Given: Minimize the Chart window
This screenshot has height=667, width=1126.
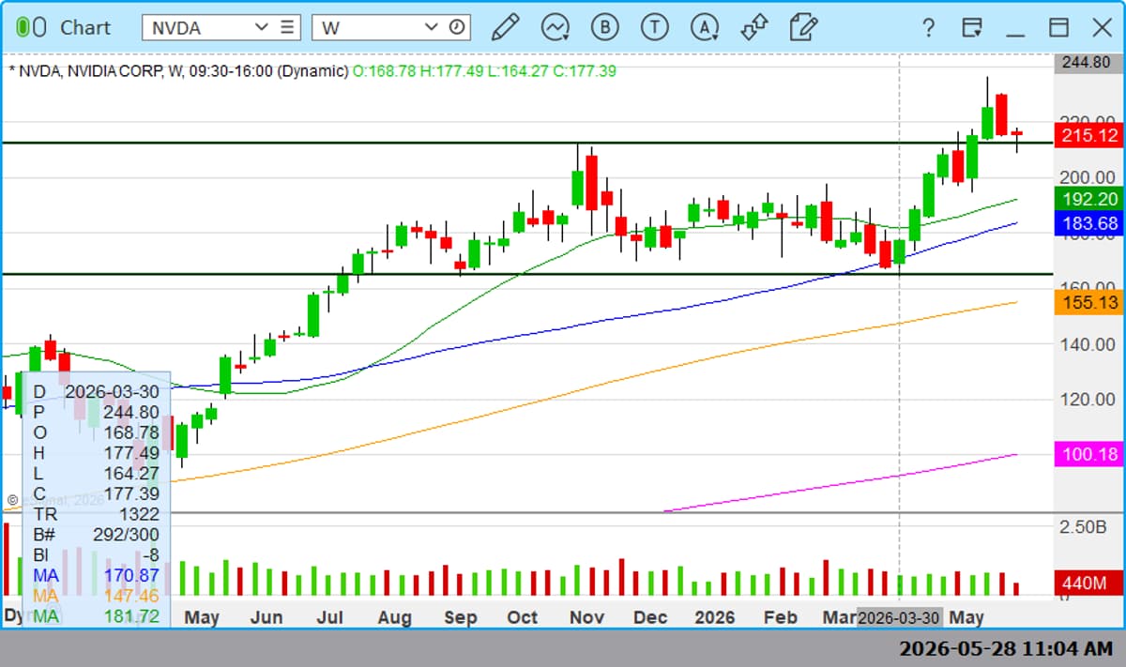Looking at the screenshot, I should [x=1015, y=34].
